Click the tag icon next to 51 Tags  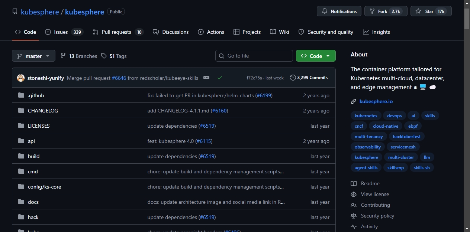pyautogui.click(x=104, y=56)
